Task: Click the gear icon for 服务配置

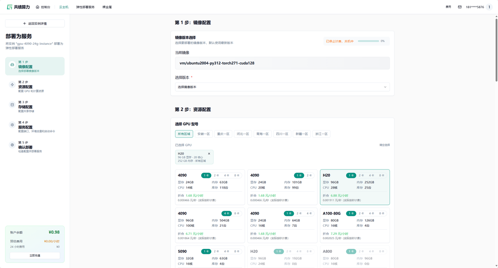Action: 12,125
